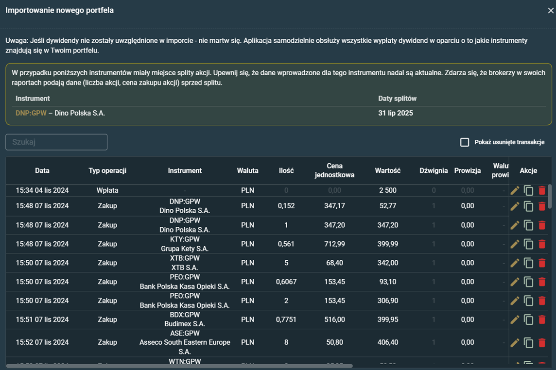Sort by Dźwignia column header
Screen dimensions: 556x370
(434, 170)
